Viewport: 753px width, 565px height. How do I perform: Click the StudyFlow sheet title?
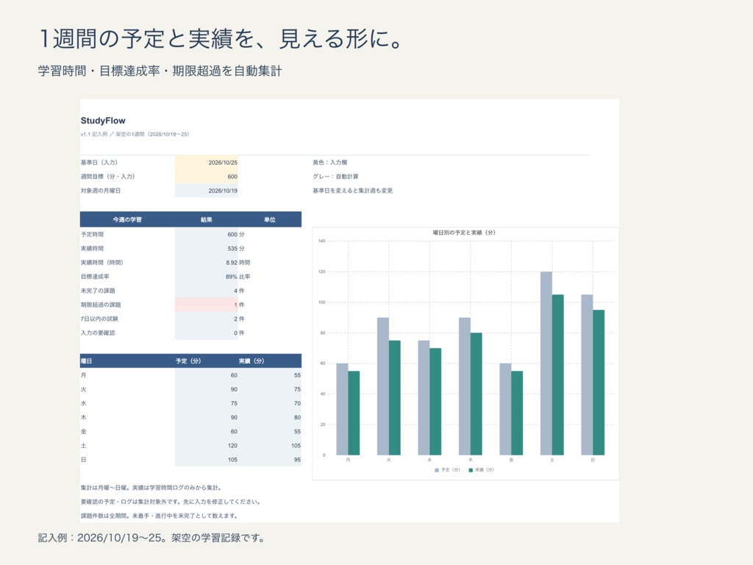103,121
